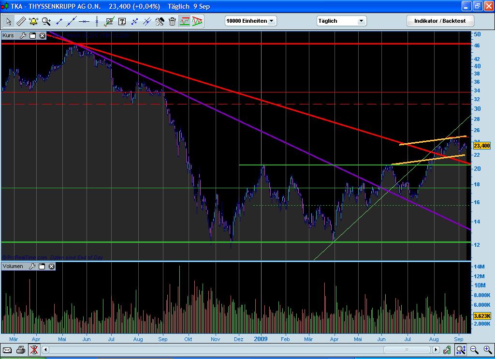Open the chart drawing objects tool
Screen dimensions: 495x359
click(109, 21)
